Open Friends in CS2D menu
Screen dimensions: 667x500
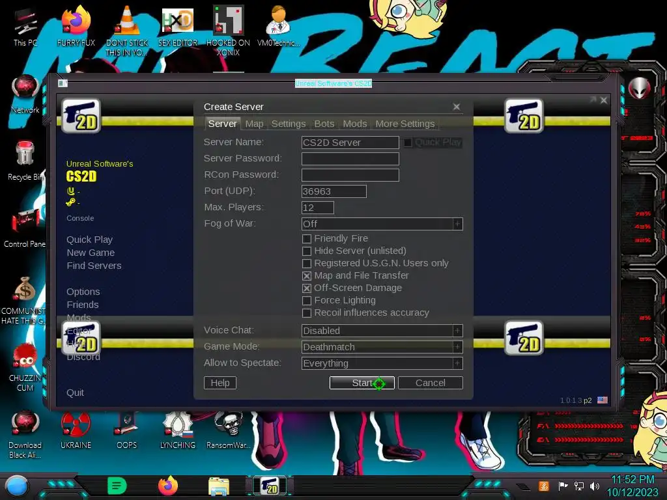point(83,305)
